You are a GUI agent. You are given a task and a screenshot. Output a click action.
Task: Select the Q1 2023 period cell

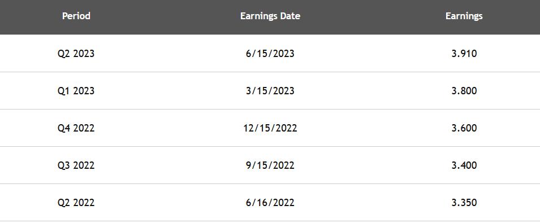[76, 91]
